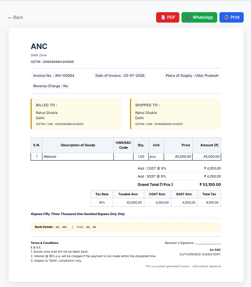Click the Add : CGST @ 9% label
This screenshot has height=287, width=251.
[152, 169]
